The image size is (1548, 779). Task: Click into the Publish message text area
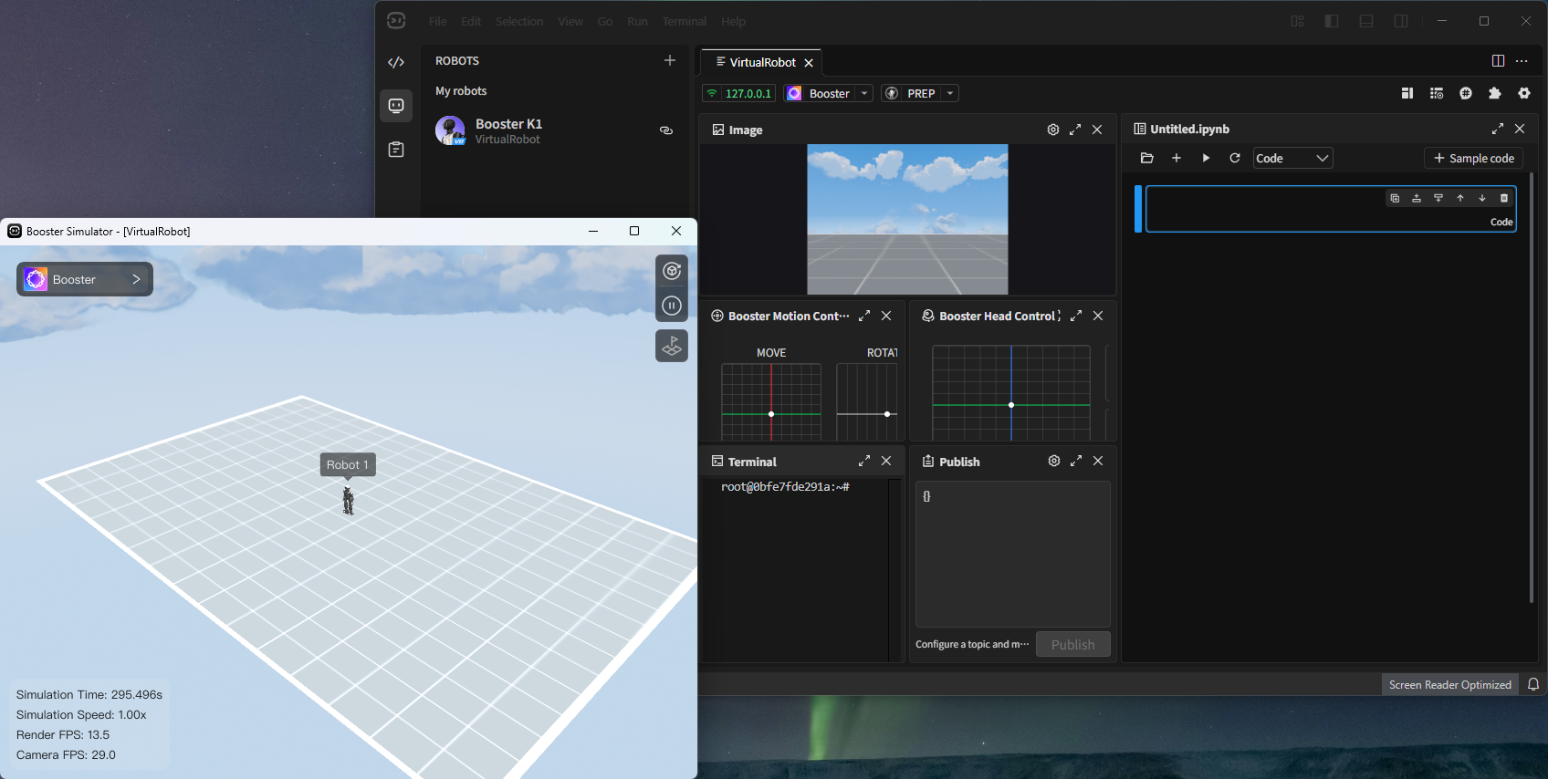point(1013,554)
